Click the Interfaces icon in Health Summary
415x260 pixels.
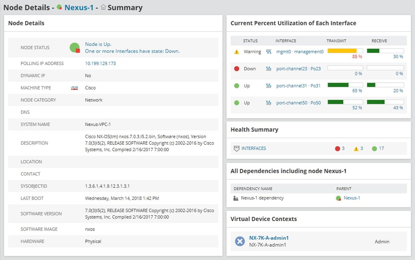pos(237,148)
